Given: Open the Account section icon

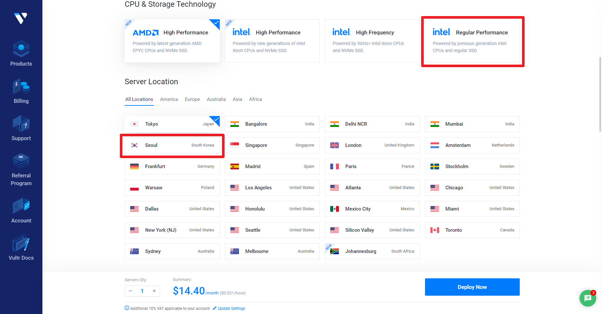Looking at the screenshot, I should [21, 206].
